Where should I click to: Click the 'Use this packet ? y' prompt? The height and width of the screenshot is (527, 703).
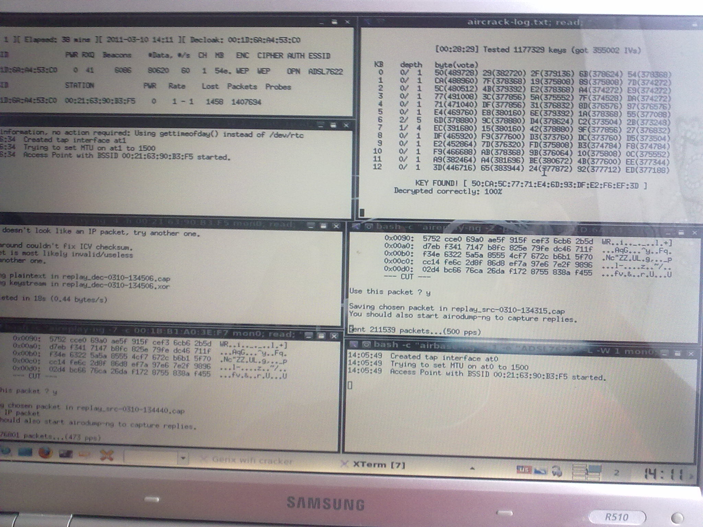[390, 292]
